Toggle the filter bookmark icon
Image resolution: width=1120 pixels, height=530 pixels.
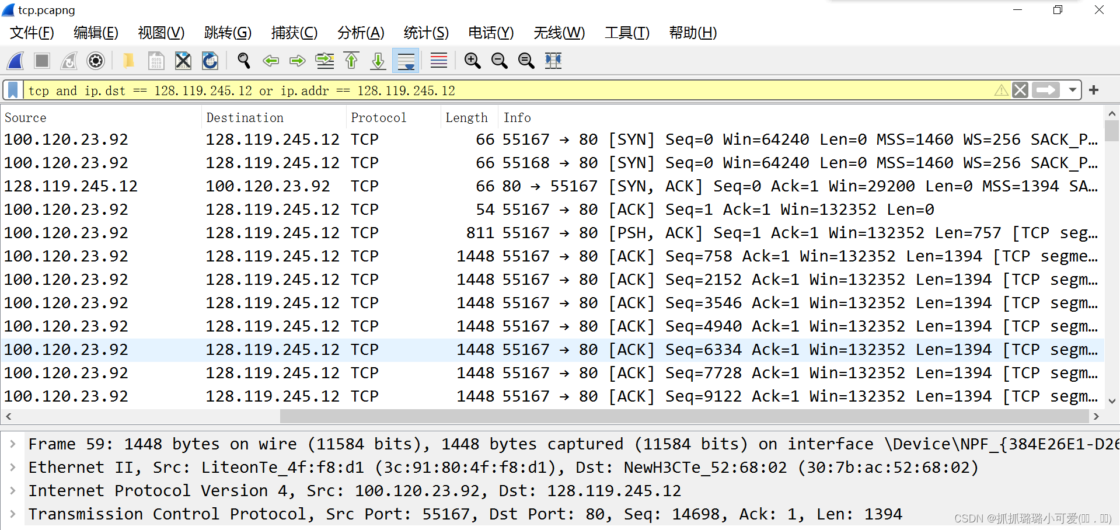click(13, 90)
